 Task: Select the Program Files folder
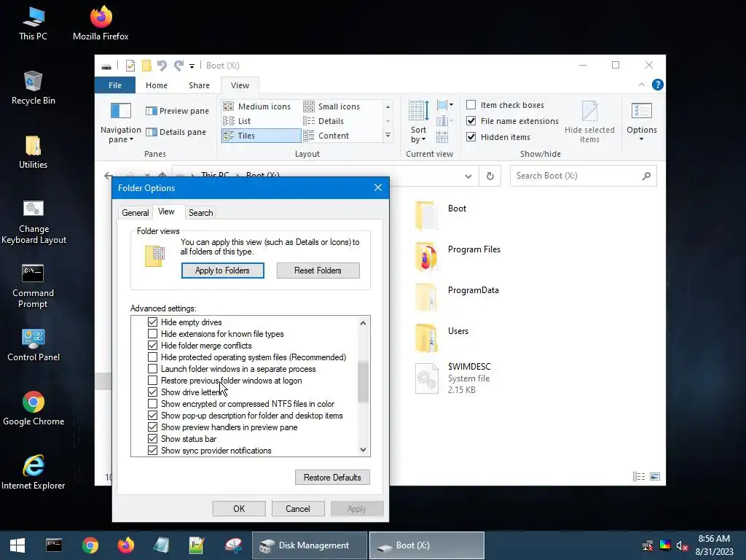click(458, 256)
